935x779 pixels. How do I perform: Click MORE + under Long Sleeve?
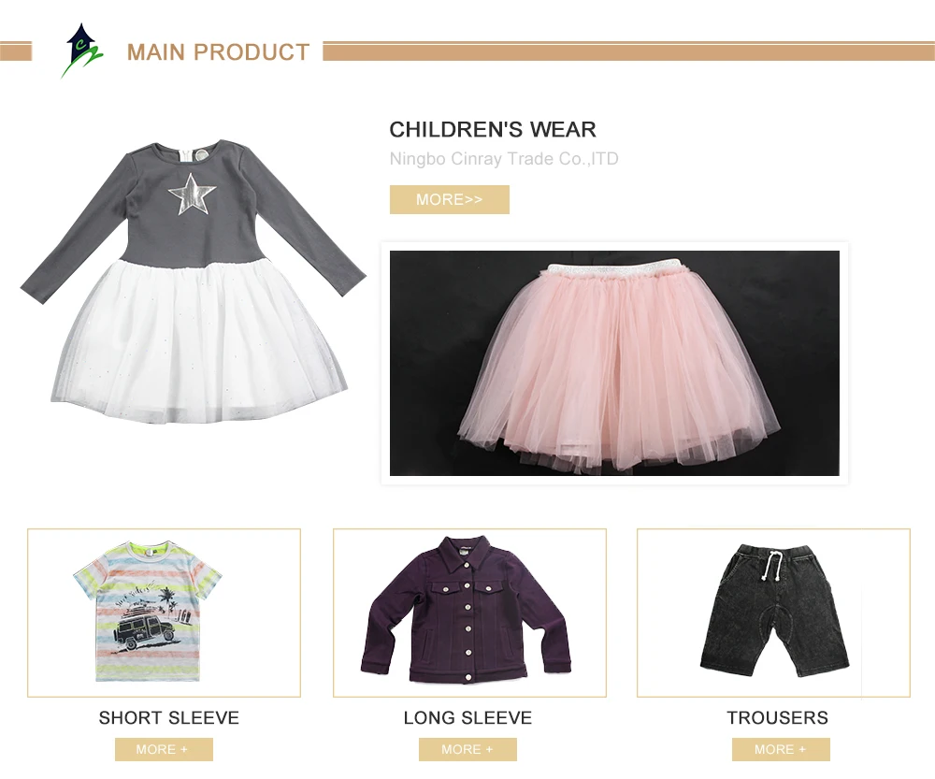(x=467, y=749)
